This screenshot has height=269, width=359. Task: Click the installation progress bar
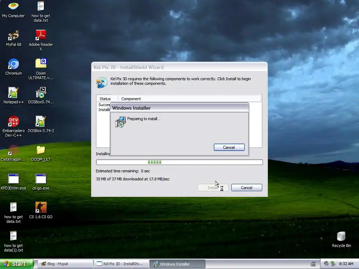tap(179, 162)
